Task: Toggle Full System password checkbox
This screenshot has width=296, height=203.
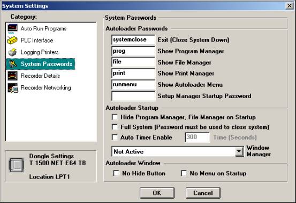Action: click(115, 127)
